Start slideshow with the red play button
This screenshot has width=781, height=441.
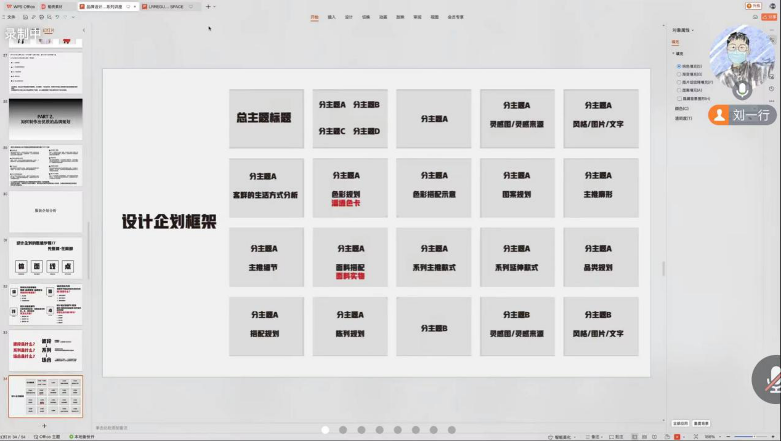coord(678,437)
